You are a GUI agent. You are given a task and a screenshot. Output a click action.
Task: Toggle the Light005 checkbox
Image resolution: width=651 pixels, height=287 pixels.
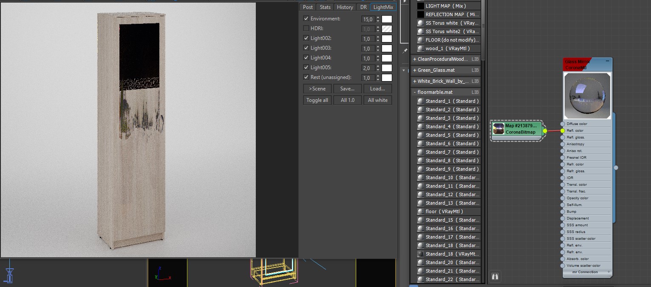pos(306,68)
